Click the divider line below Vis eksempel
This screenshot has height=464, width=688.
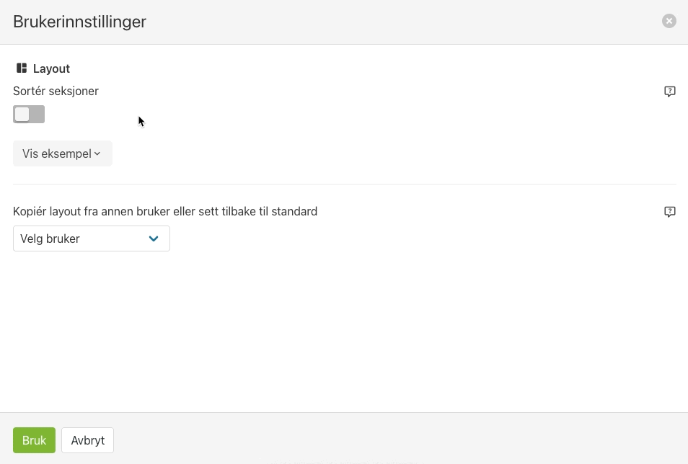point(345,184)
